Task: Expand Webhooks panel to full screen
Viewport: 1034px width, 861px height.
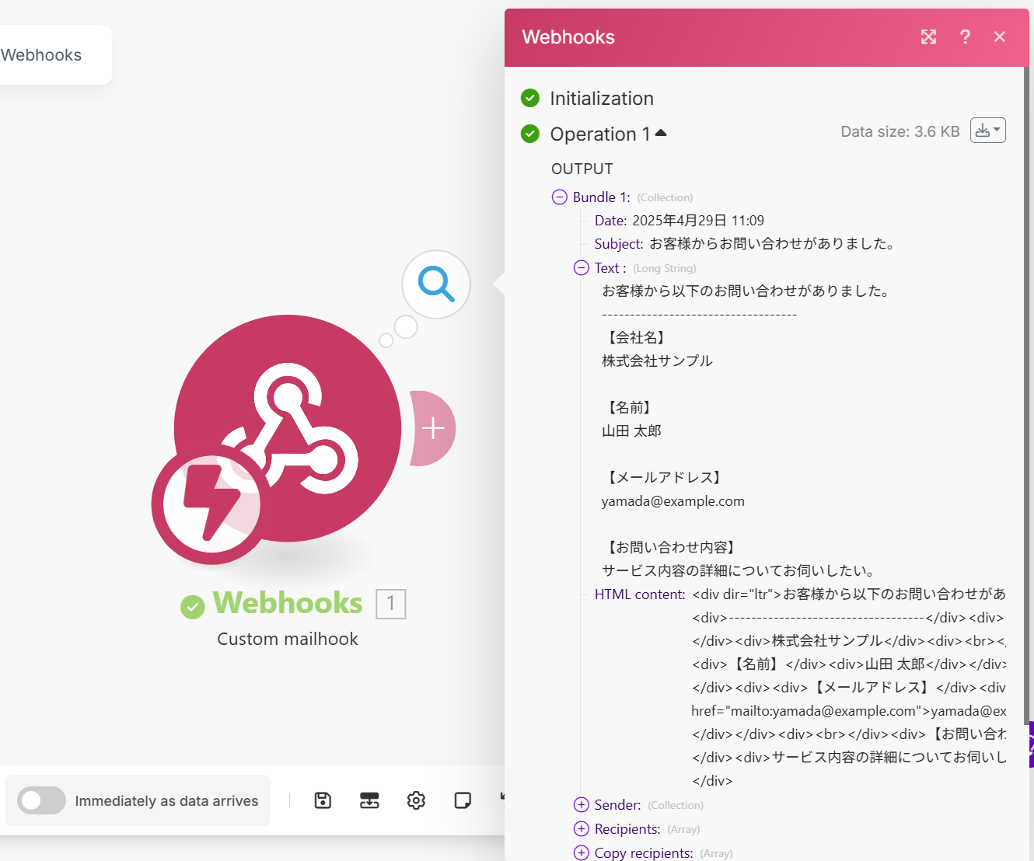Action: point(928,37)
